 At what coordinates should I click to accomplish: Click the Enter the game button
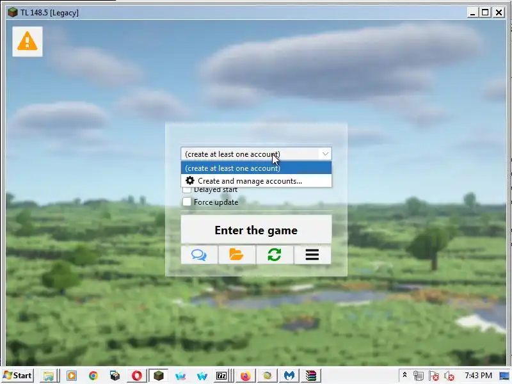(x=257, y=230)
